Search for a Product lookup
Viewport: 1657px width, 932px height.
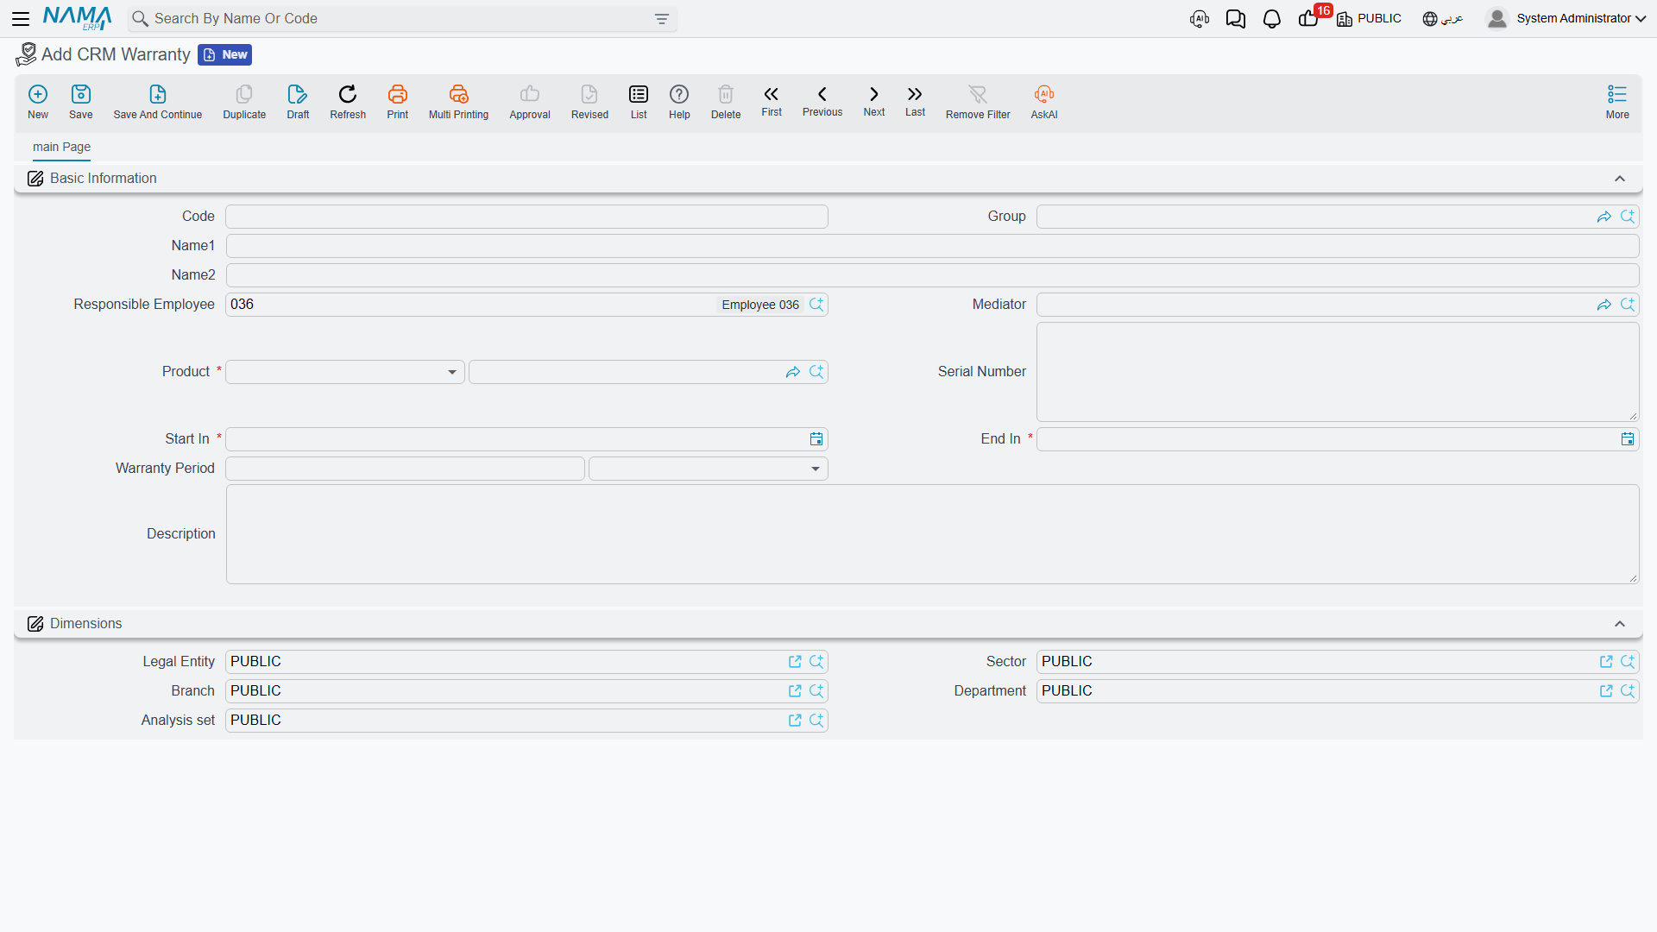coord(816,372)
